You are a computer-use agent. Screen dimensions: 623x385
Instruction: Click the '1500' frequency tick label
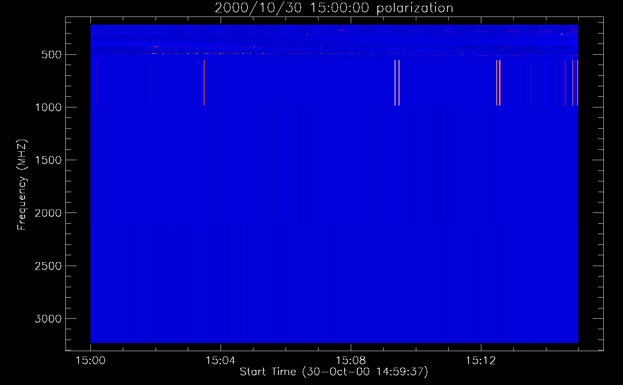[x=48, y=160]
